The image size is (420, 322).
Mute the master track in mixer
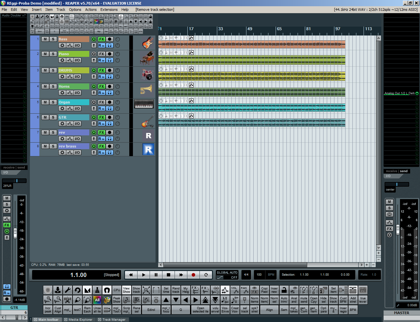pos(389,202)
